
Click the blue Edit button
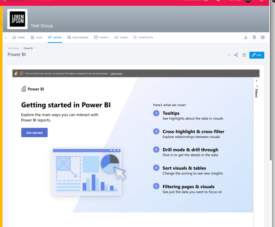257,55
